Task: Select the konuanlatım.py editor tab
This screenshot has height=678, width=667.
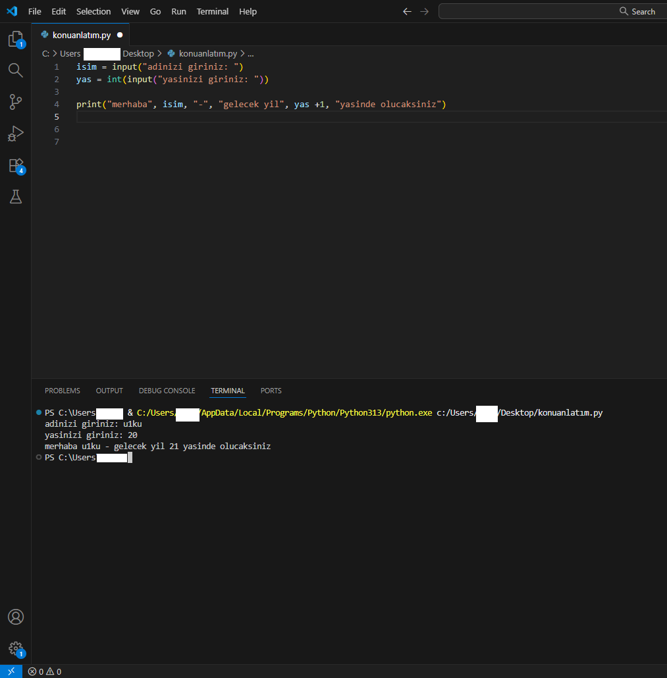Action: click(x=81, y=35)
